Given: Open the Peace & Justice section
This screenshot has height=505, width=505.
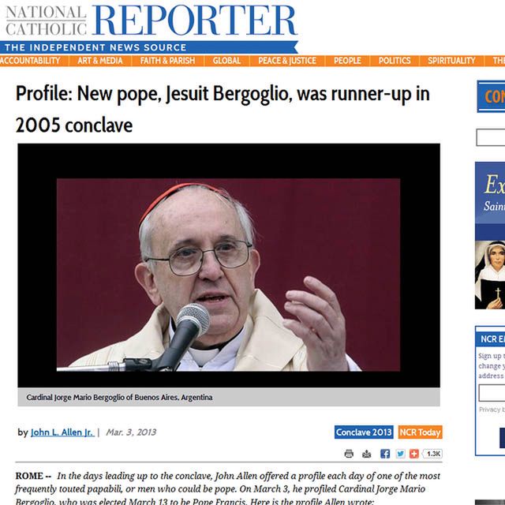Looking at the screenshot, I should [287, 61].
